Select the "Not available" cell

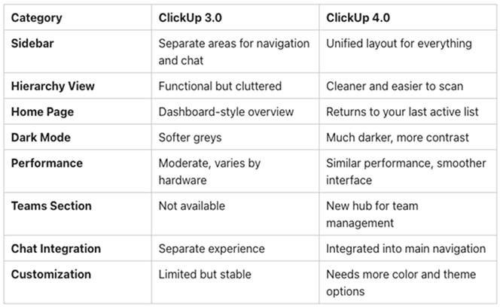(x=191, y=206)
